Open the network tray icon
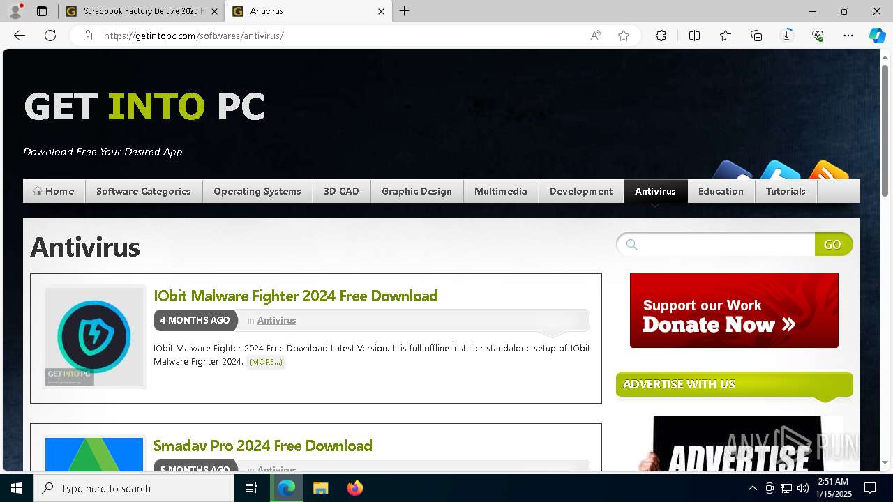 [786, 488]
